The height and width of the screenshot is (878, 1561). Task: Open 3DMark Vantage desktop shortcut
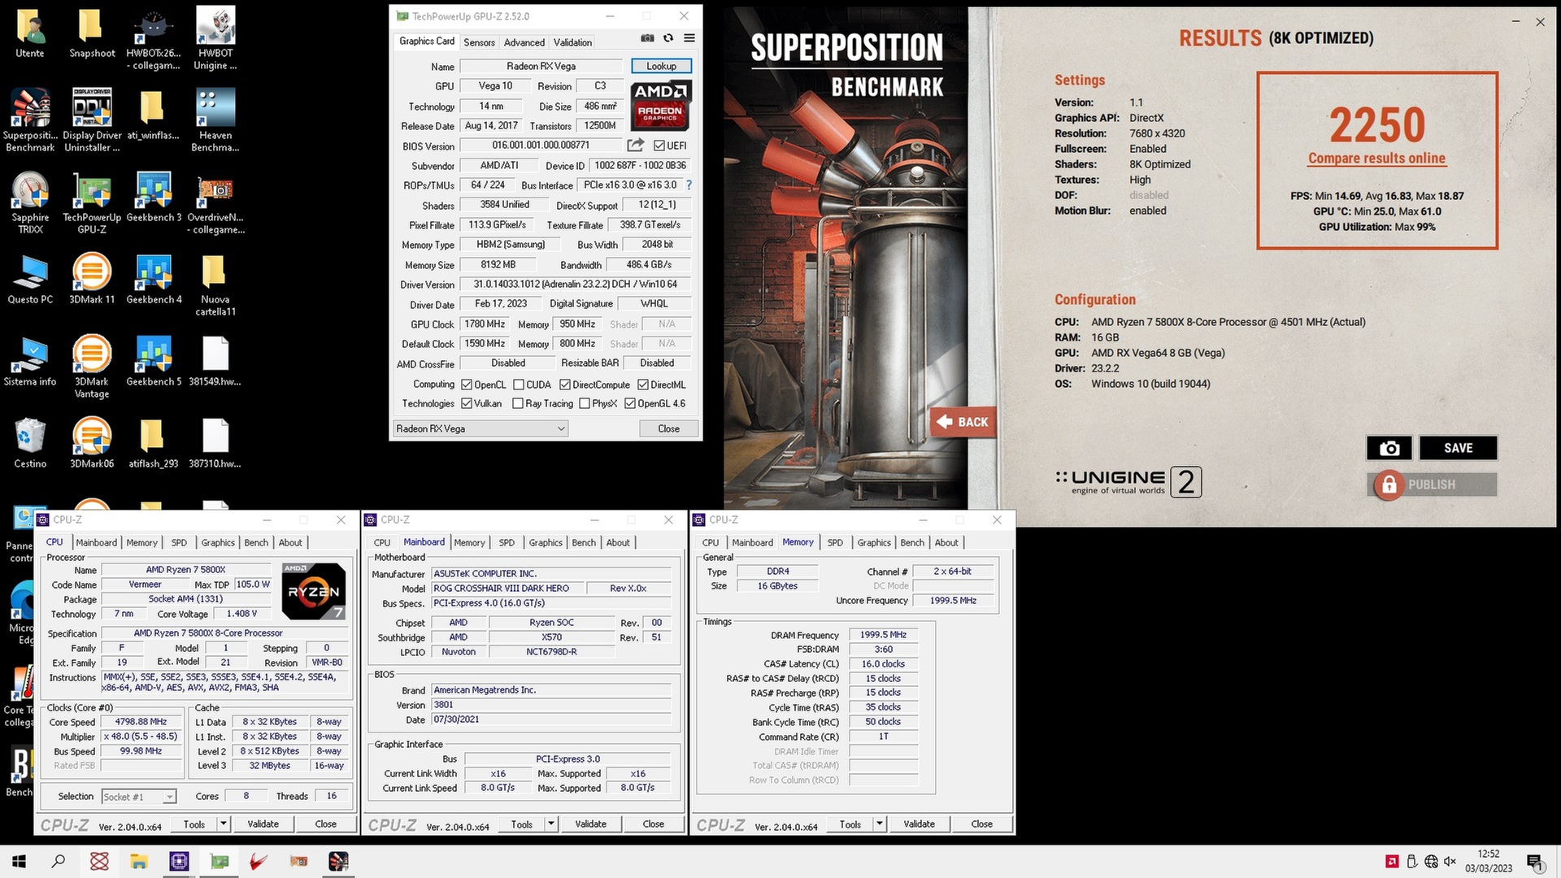(x=92, y=367)
